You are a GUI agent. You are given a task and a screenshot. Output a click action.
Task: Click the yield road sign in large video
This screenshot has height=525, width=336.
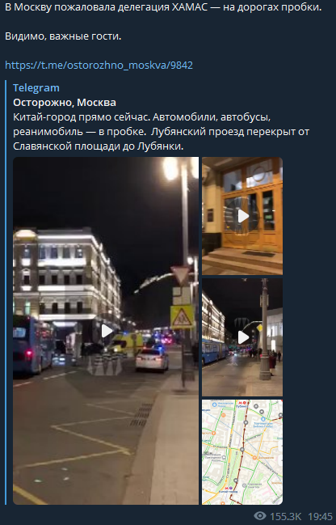(180, 274)
